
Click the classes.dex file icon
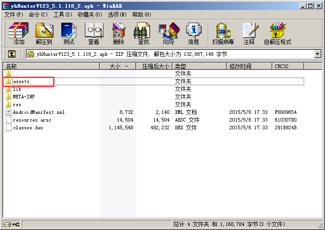coord(9,127)
